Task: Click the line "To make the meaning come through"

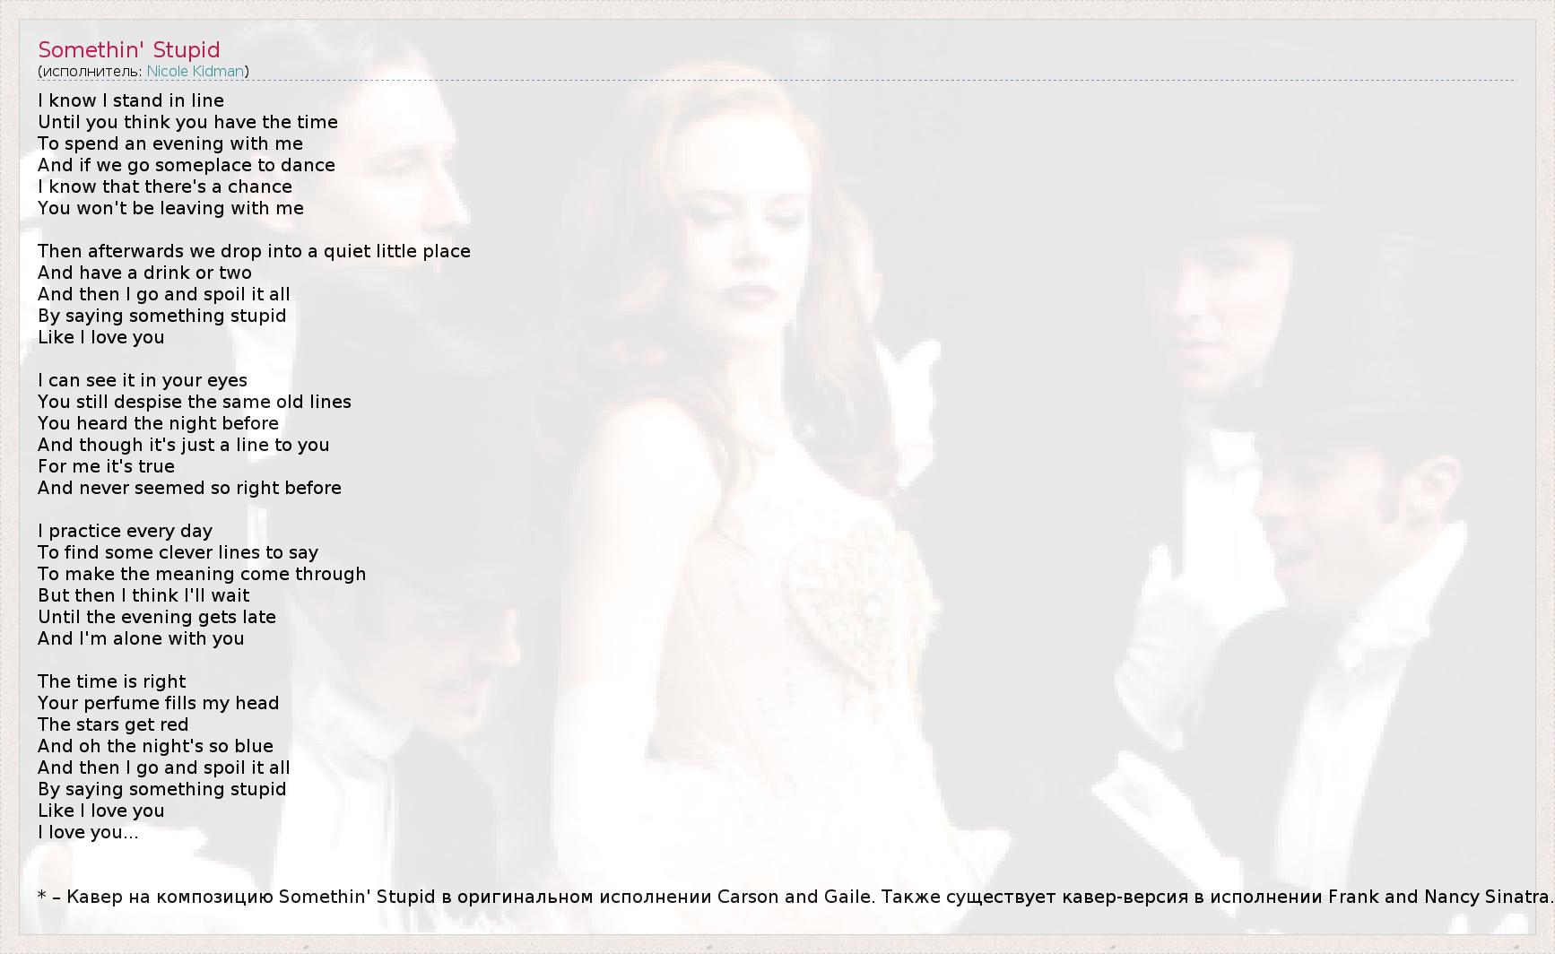Action: pyautogui.click(x=202, y=574)
